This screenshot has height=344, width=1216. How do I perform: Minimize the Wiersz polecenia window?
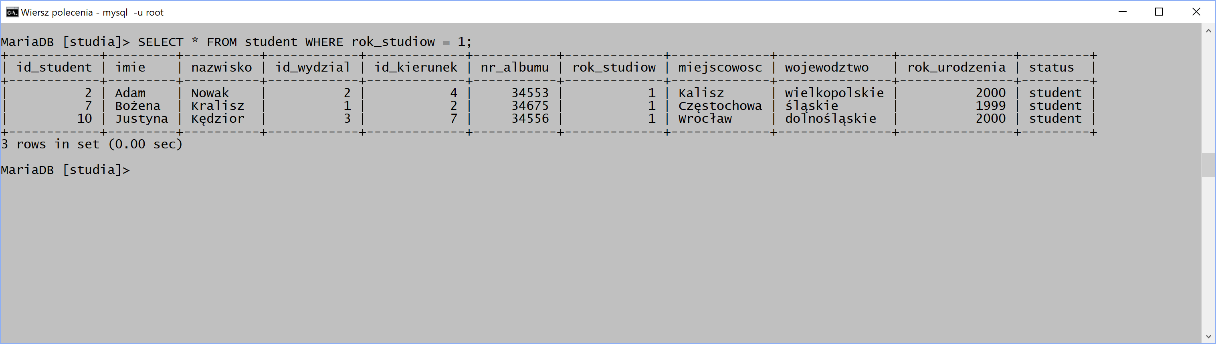click(x=1123, y=12)
